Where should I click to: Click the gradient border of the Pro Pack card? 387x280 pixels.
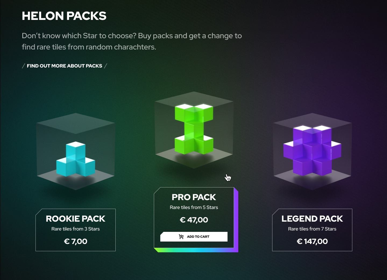click(x=196, y=250)
